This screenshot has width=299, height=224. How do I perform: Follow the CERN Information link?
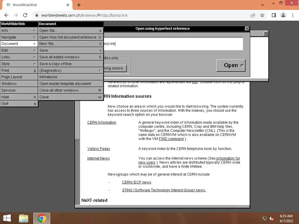102,123
